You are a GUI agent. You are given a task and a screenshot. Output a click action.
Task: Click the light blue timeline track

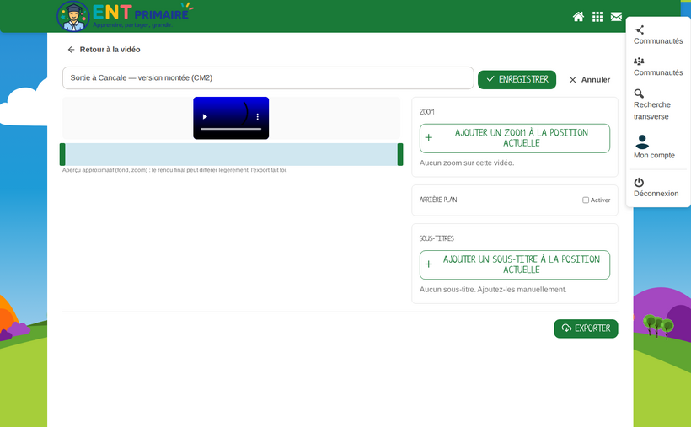pyautogui.click(x=232, y=154)
